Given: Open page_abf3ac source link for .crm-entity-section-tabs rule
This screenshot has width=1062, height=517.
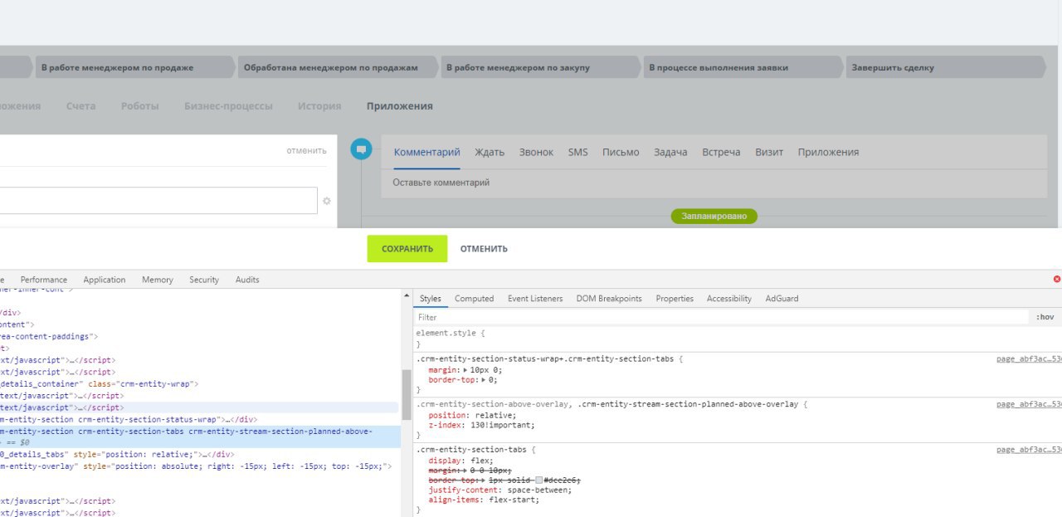Looking at the screenshot, I should coord(1029,450).
